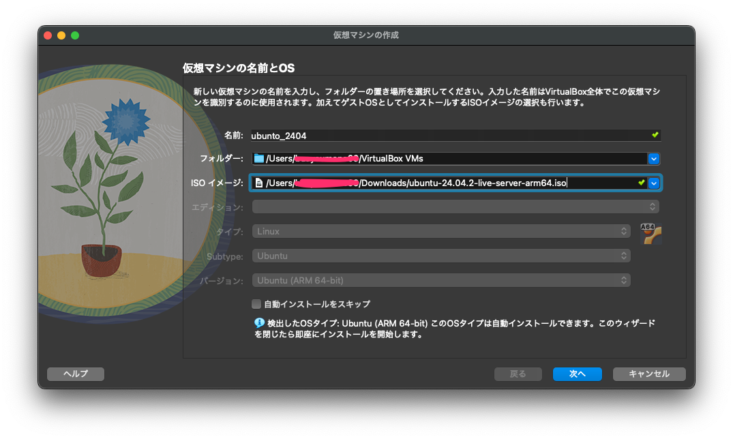Click the 検出したOSタイプ info message text
Image resolution: width=733 pixels, height=439 pixels.
point(455,329)
